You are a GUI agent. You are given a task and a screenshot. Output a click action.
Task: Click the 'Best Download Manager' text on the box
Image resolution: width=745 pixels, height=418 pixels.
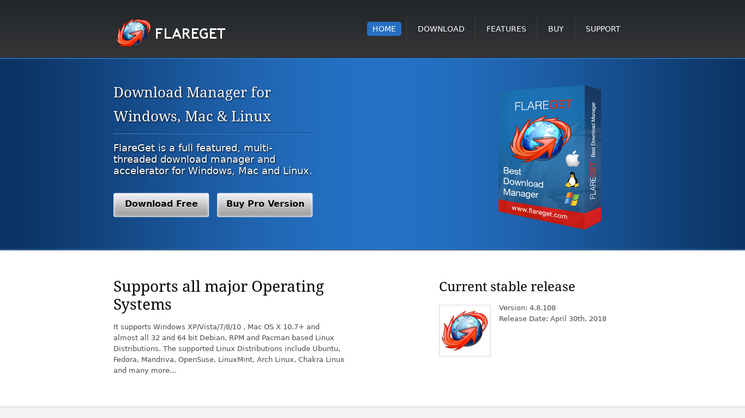tap(523, 183)
